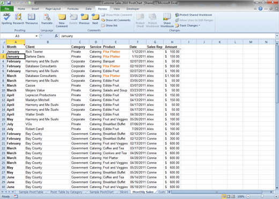
Task: Switch to the Home tab
Action: tap(21, 9)
